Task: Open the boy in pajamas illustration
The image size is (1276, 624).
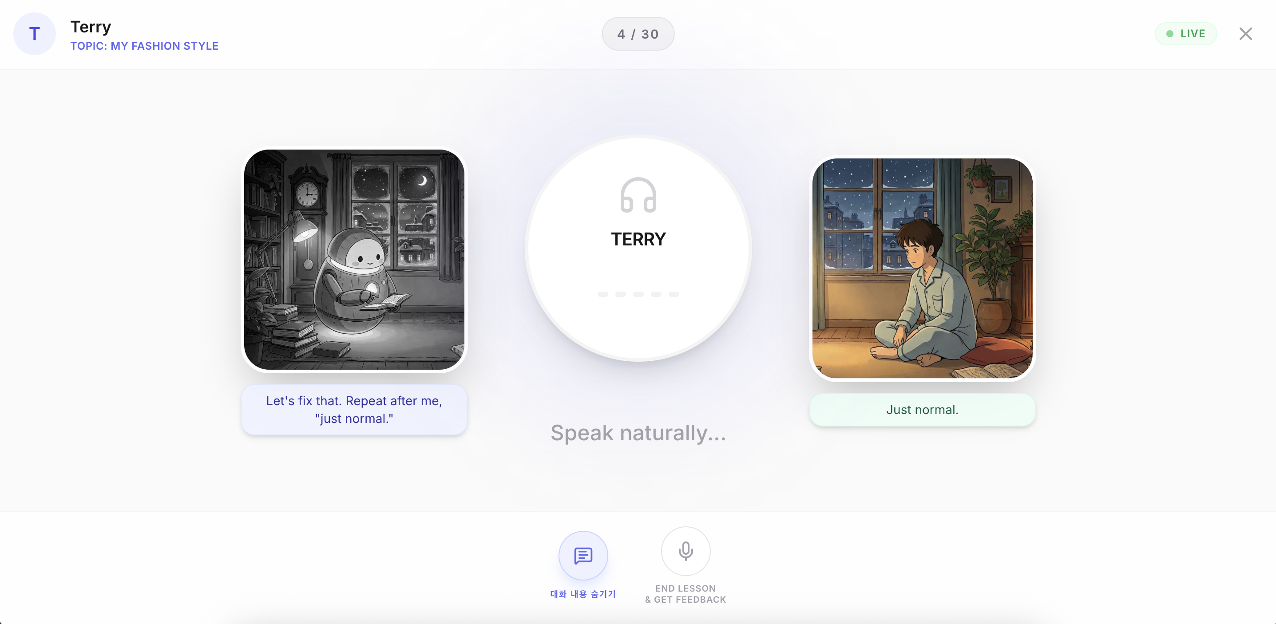Action: coord(922,269)
